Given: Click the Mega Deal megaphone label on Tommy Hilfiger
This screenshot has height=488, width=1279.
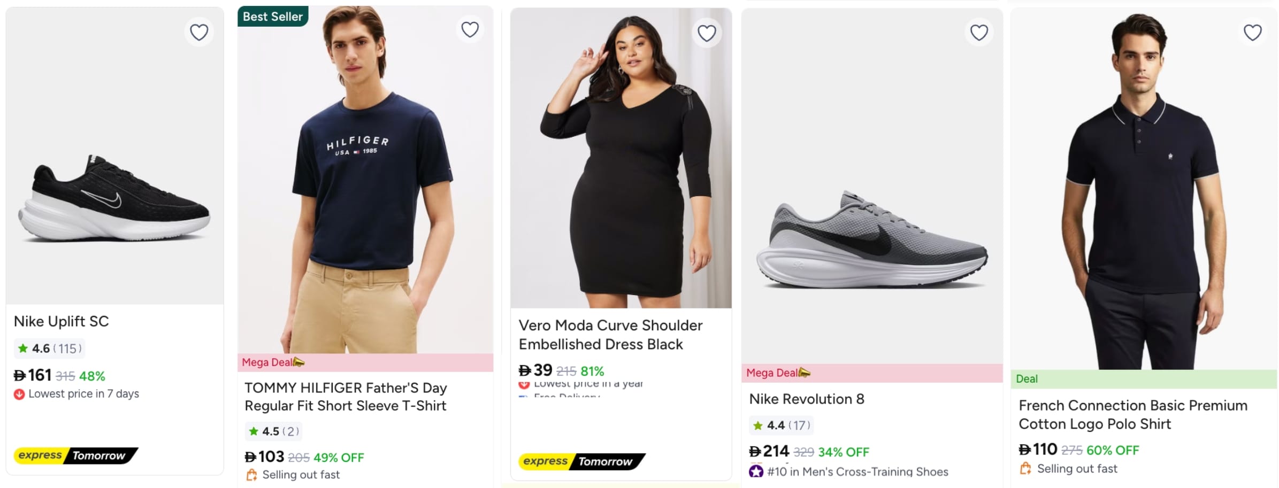Looking at the screenshot, I should [x=273, y=362].
